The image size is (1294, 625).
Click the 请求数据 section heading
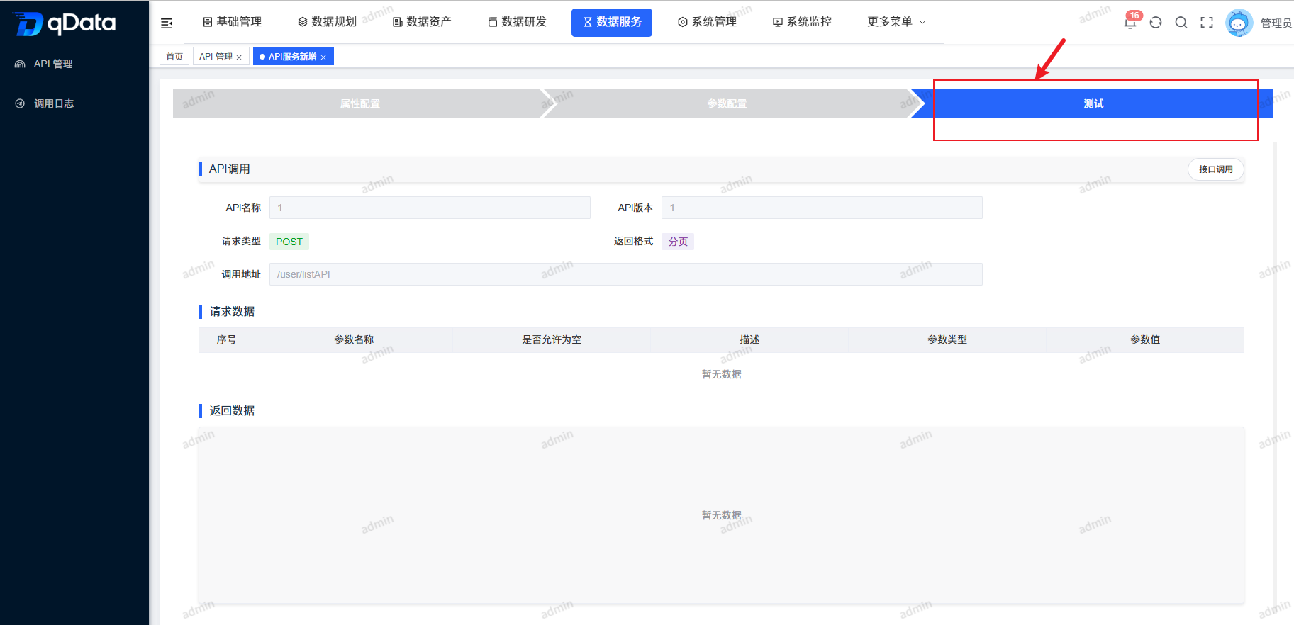232,312
